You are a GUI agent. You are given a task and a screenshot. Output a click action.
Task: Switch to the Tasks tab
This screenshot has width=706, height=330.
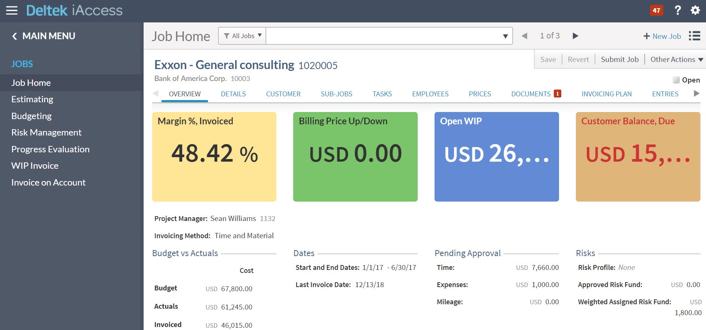tap(382, 94)
